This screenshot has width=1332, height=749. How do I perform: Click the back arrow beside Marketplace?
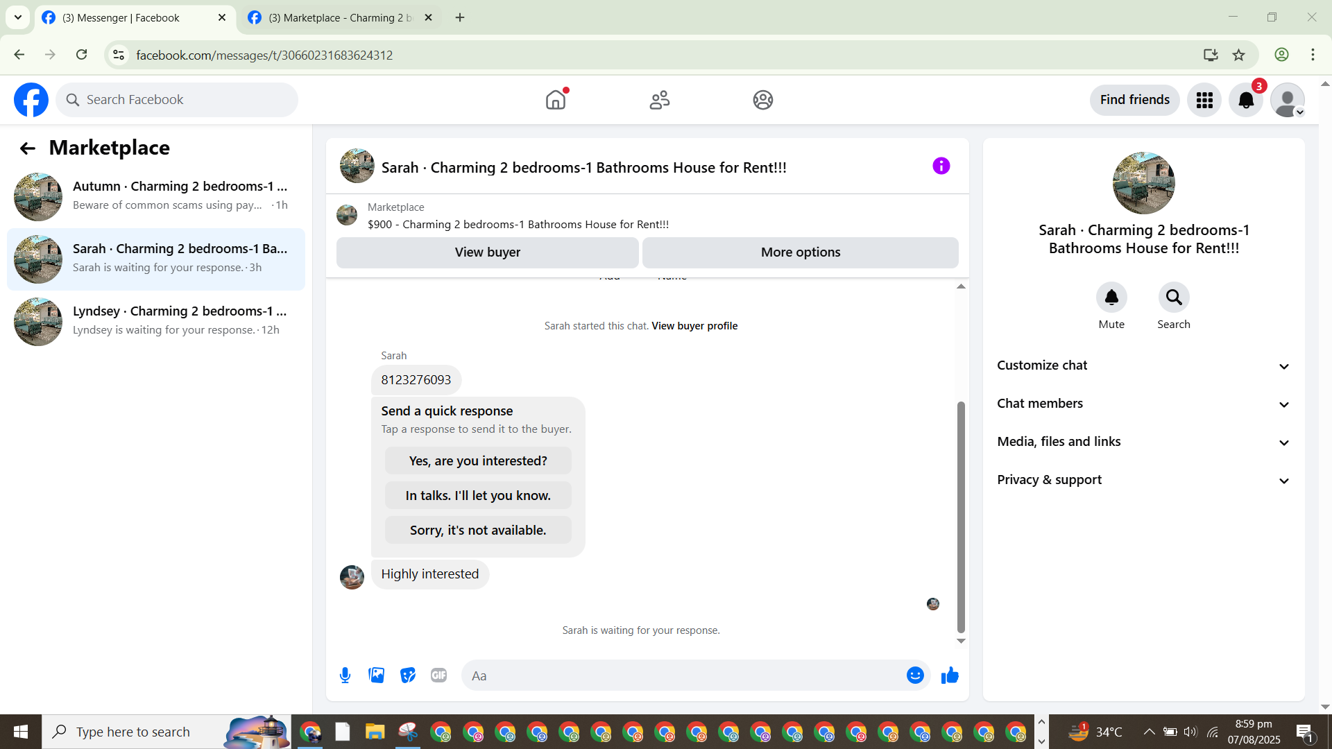click(x=28, y=148)
